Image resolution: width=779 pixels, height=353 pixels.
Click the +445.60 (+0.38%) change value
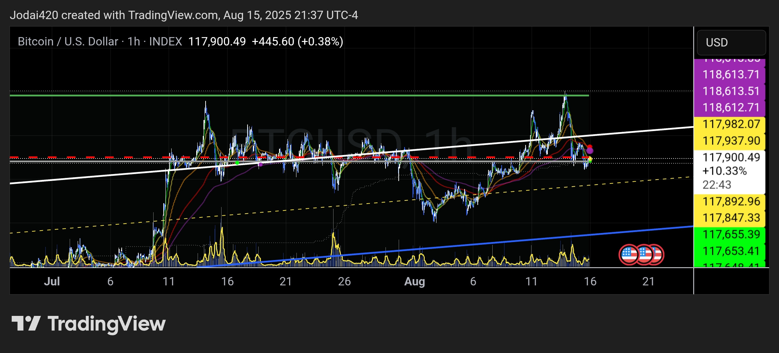[x=297, y=42]
